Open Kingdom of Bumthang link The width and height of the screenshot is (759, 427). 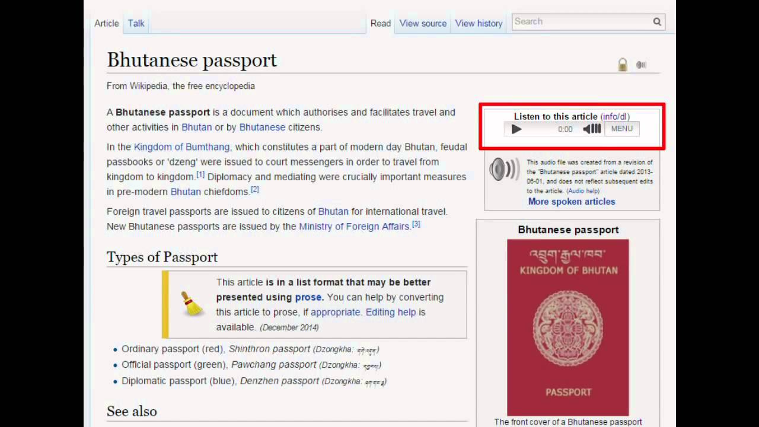click(181, 146)
